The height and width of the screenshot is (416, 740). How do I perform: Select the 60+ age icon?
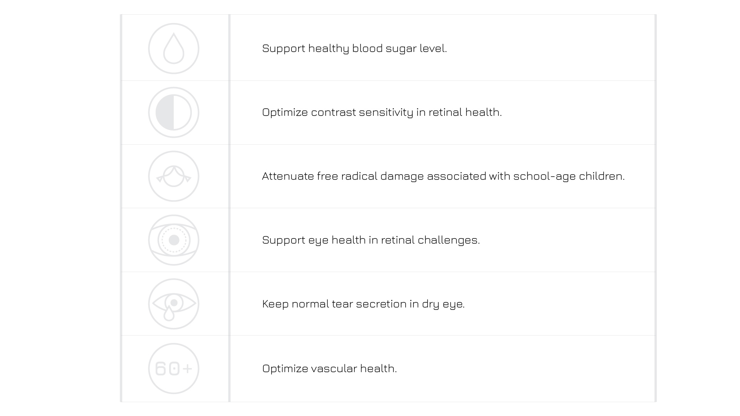click(x=174, y=369)
